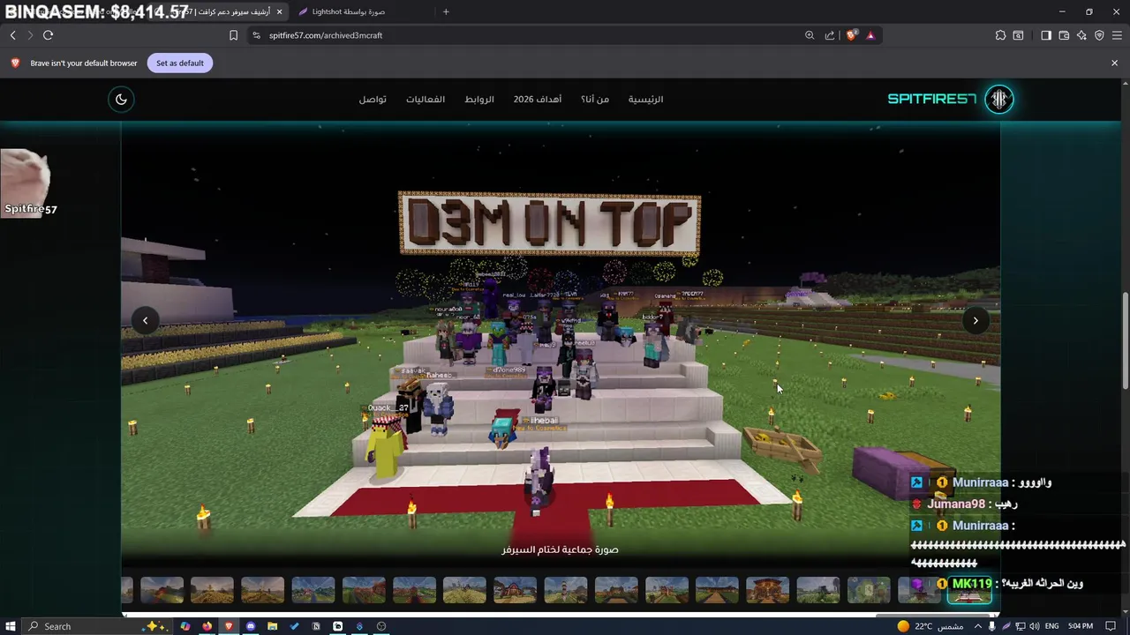
Task: Open the browser main menu
Action: pyautogui.click(x=1117, y=35)
